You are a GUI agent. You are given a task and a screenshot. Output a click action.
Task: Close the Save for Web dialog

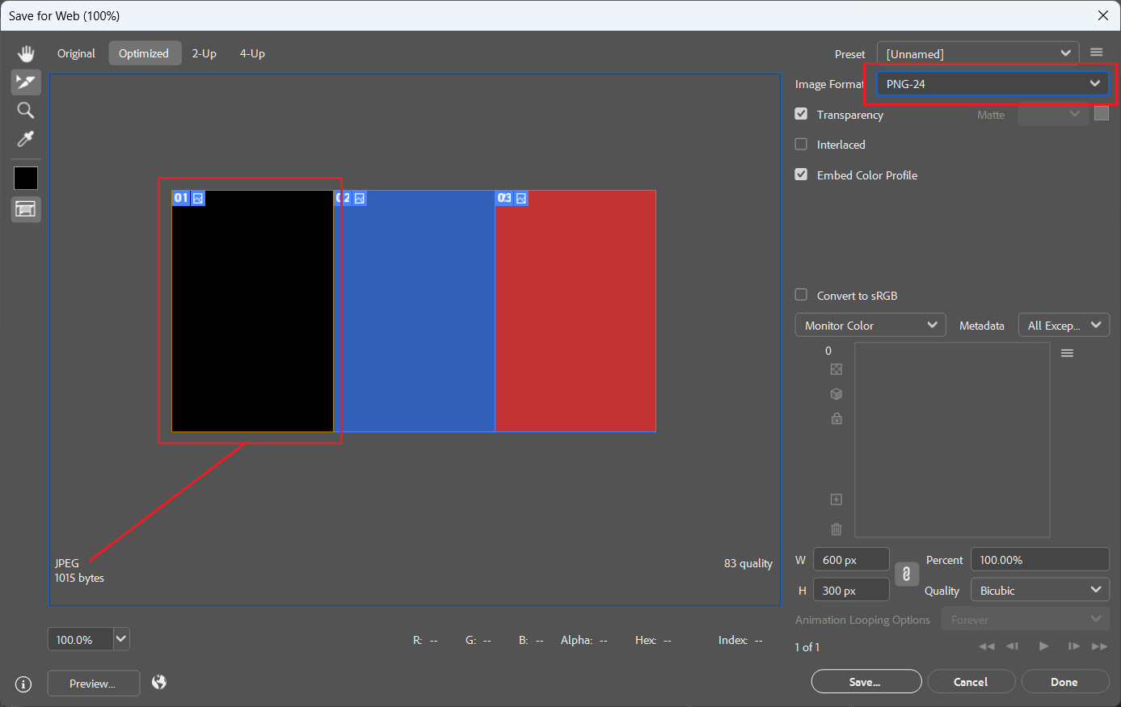[1103, 15]
